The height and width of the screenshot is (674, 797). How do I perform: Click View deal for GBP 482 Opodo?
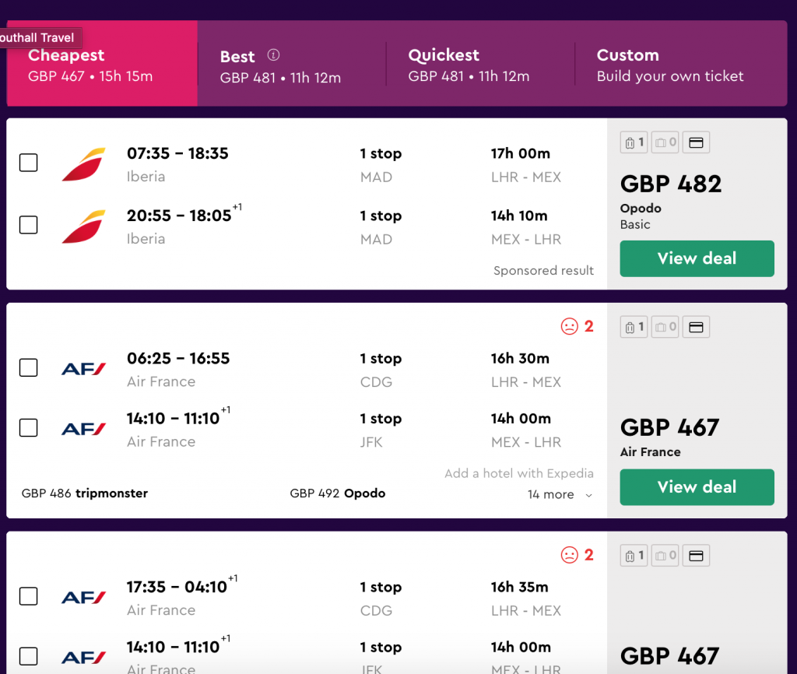697,258
